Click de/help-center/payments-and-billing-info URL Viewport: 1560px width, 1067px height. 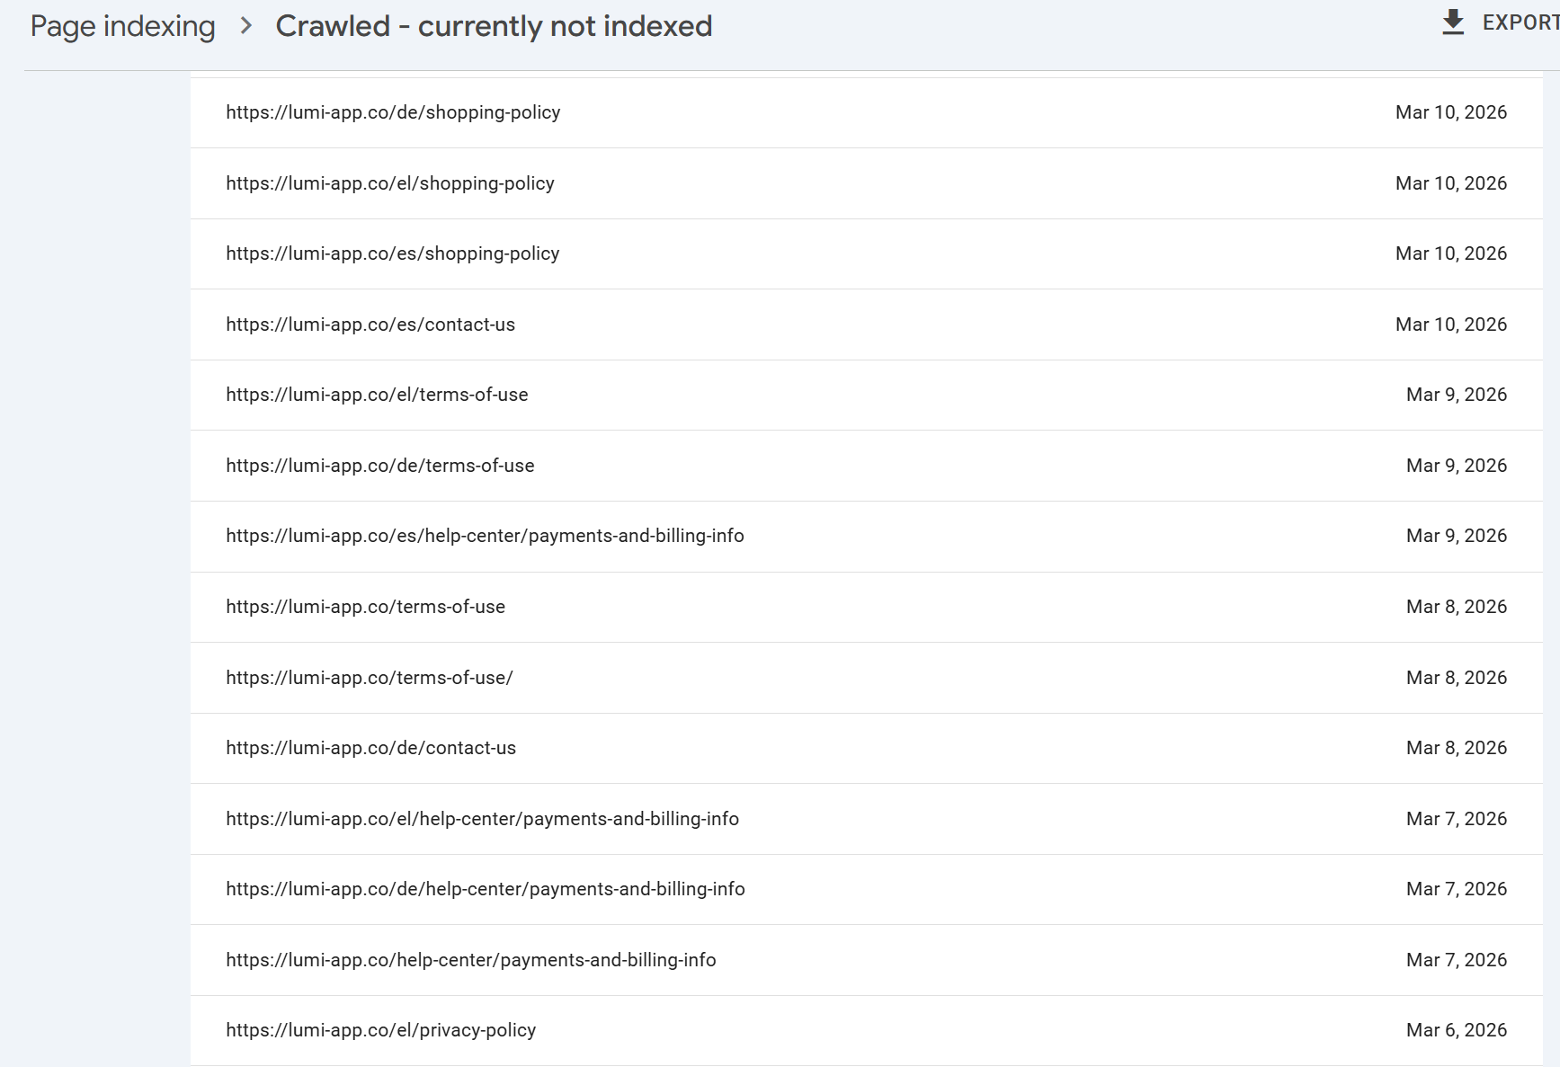pos(486,889)
